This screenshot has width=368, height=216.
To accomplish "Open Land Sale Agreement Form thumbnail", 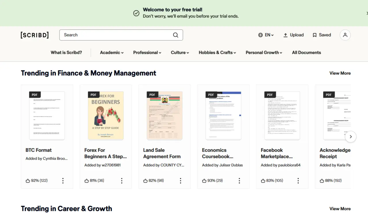I will pyautogui.click(x=164, y=116).
